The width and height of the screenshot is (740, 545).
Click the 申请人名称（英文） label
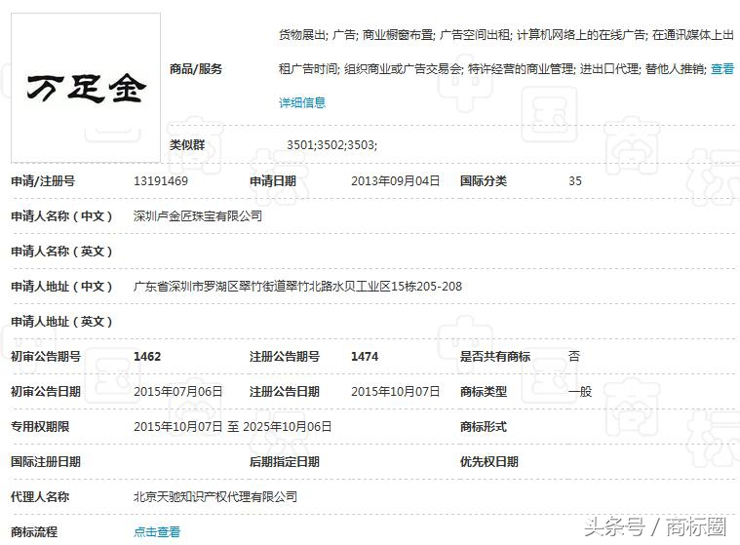pos(61,251)
